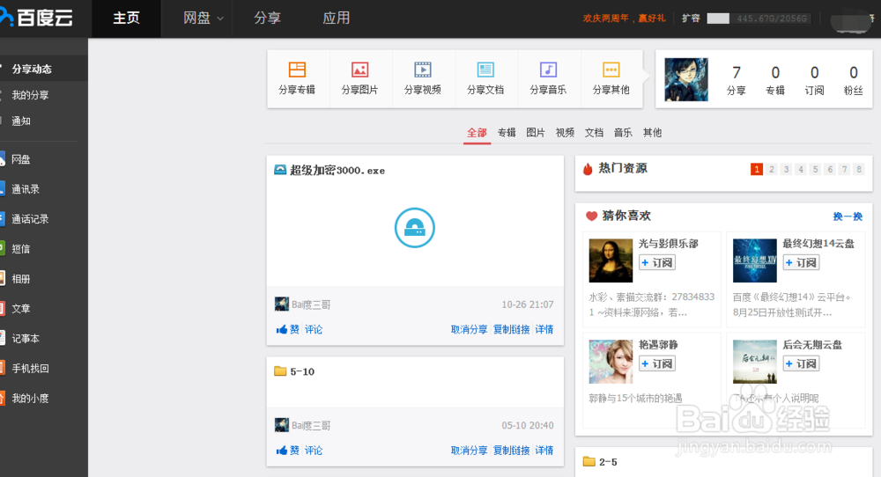Click the flame icon beside 热门资源
This screenshot has width=881, height=477.
588,168
